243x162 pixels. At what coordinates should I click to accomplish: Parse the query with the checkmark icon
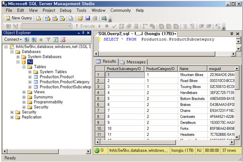coord(114,26)
